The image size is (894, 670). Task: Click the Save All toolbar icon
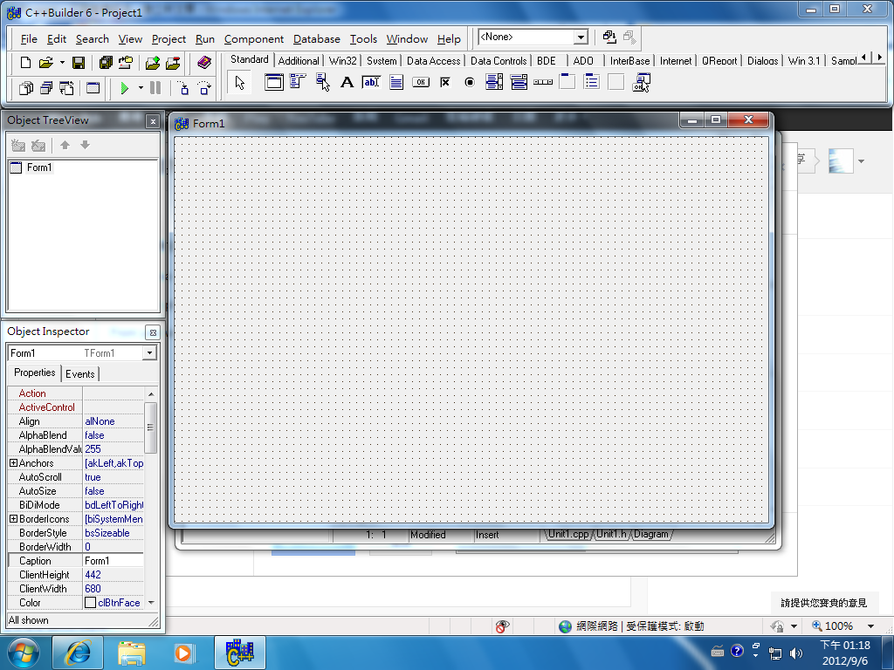107,62
